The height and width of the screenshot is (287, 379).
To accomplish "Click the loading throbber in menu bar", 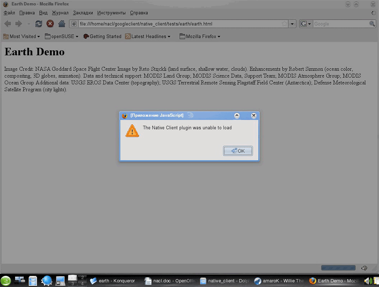I will click(x=374, y=13).
